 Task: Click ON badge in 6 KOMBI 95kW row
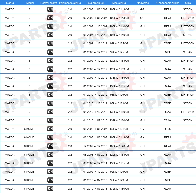(x=50, y=180)
